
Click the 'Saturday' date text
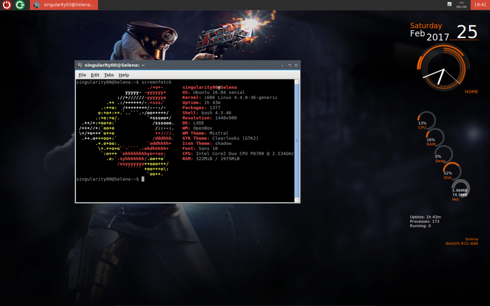point(426,25)
